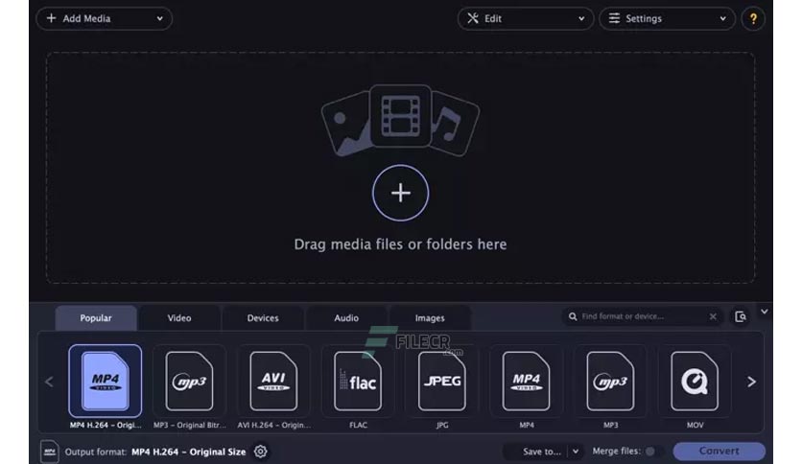Viewport: 802px width, 464px height.
Task: Select the MP4 H.264 Original Size preset
Action: (105, 382)
